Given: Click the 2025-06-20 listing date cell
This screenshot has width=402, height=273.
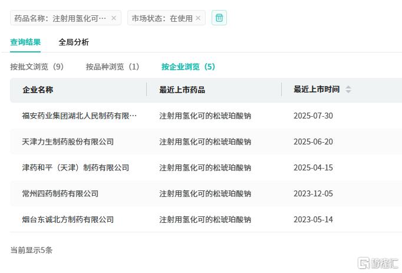Looking at the screenshot, I should point(313,142).
